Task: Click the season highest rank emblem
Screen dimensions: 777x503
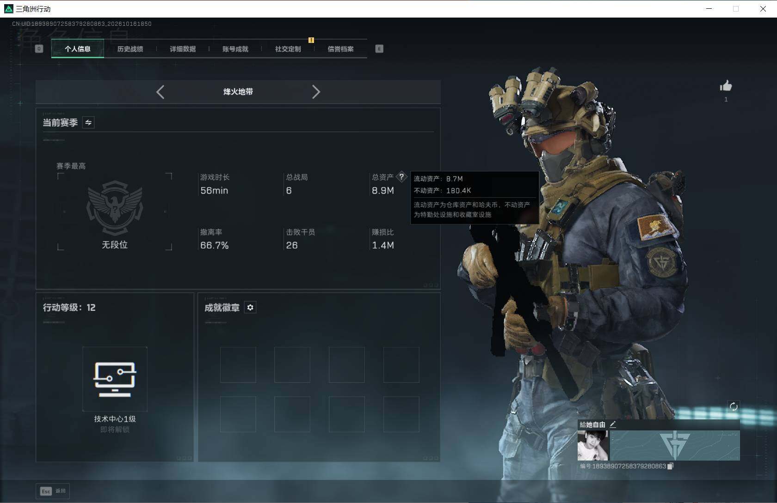Action: click(115, 208)
